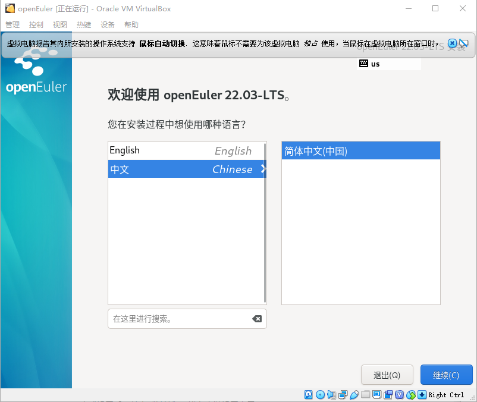Image resolution: width=477 pixels, height=402 pixels.
Task: Click the network adapter status icon
Action: 343,394
